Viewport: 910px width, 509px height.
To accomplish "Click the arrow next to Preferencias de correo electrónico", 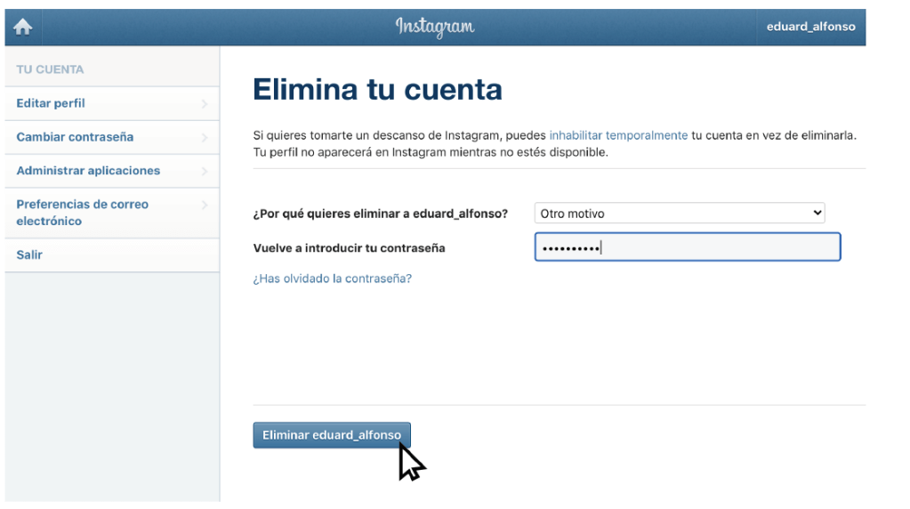I will click(x=205, y=205).
